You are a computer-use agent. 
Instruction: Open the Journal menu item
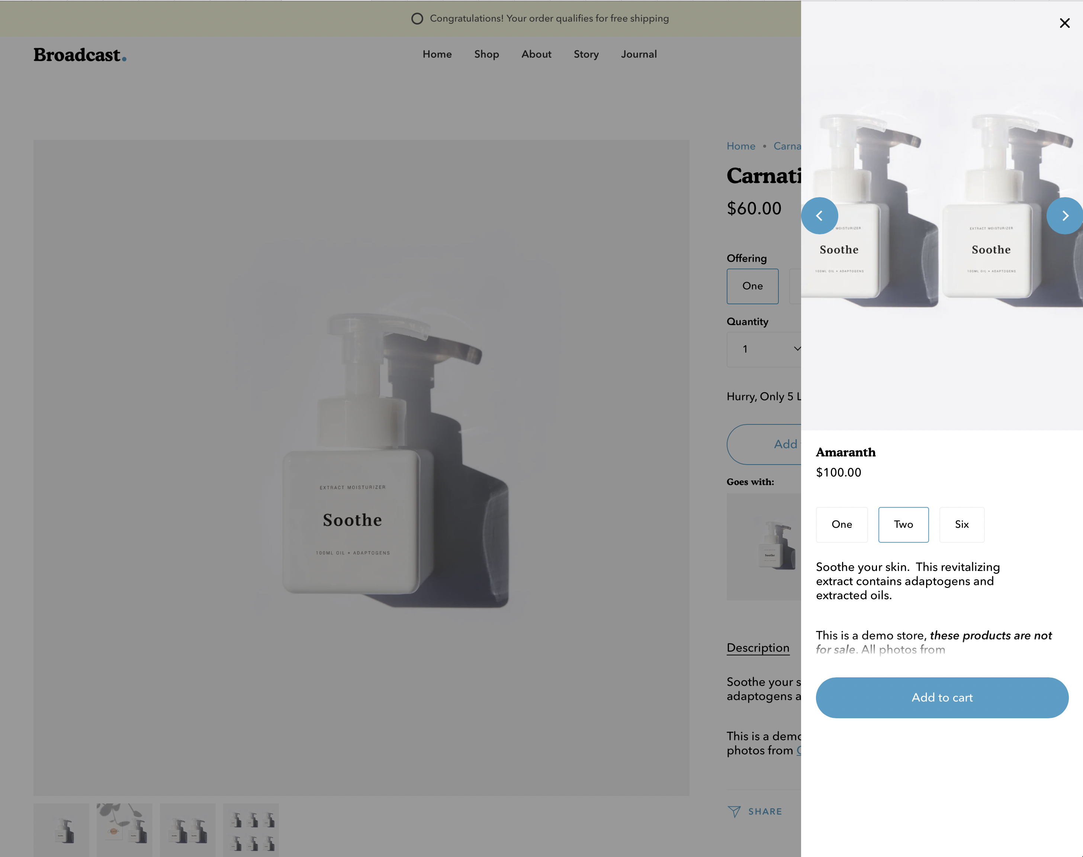639,54
